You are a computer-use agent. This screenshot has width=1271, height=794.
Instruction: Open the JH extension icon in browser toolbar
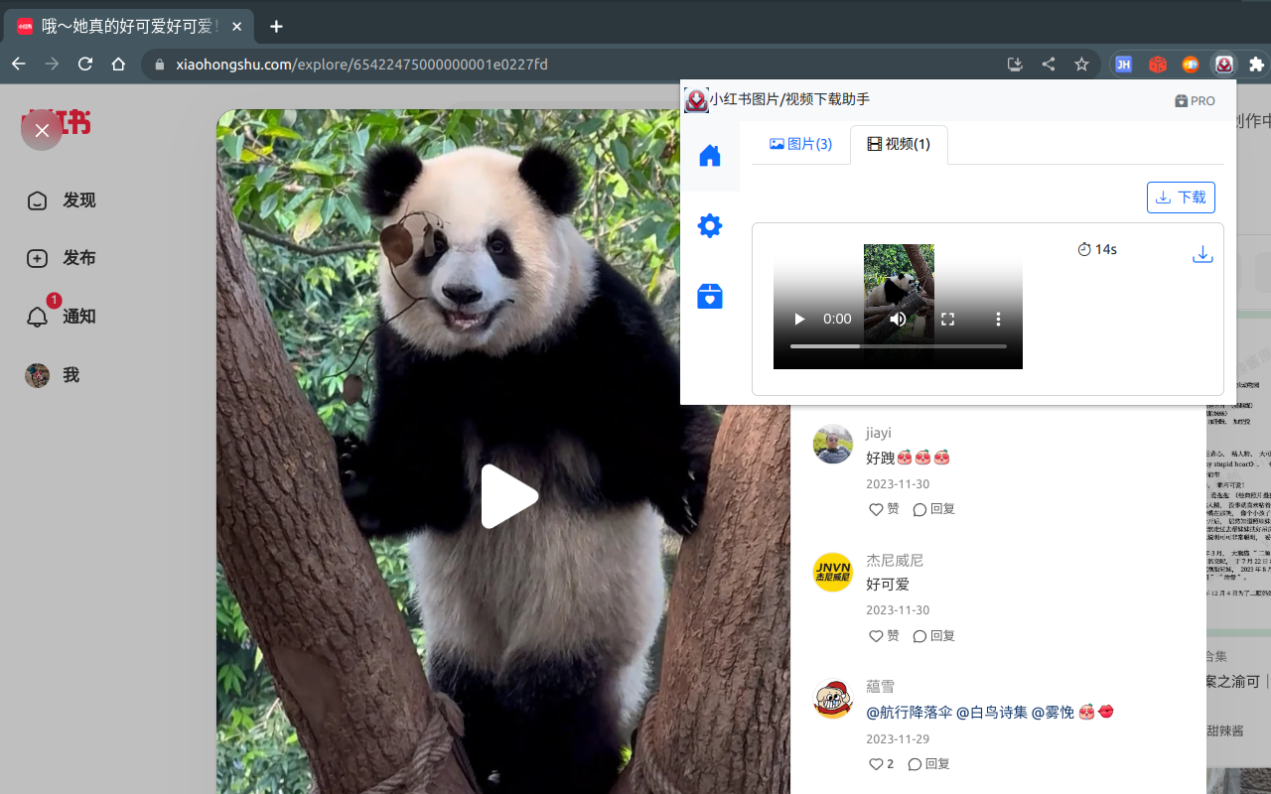(x=1123, y=64)
